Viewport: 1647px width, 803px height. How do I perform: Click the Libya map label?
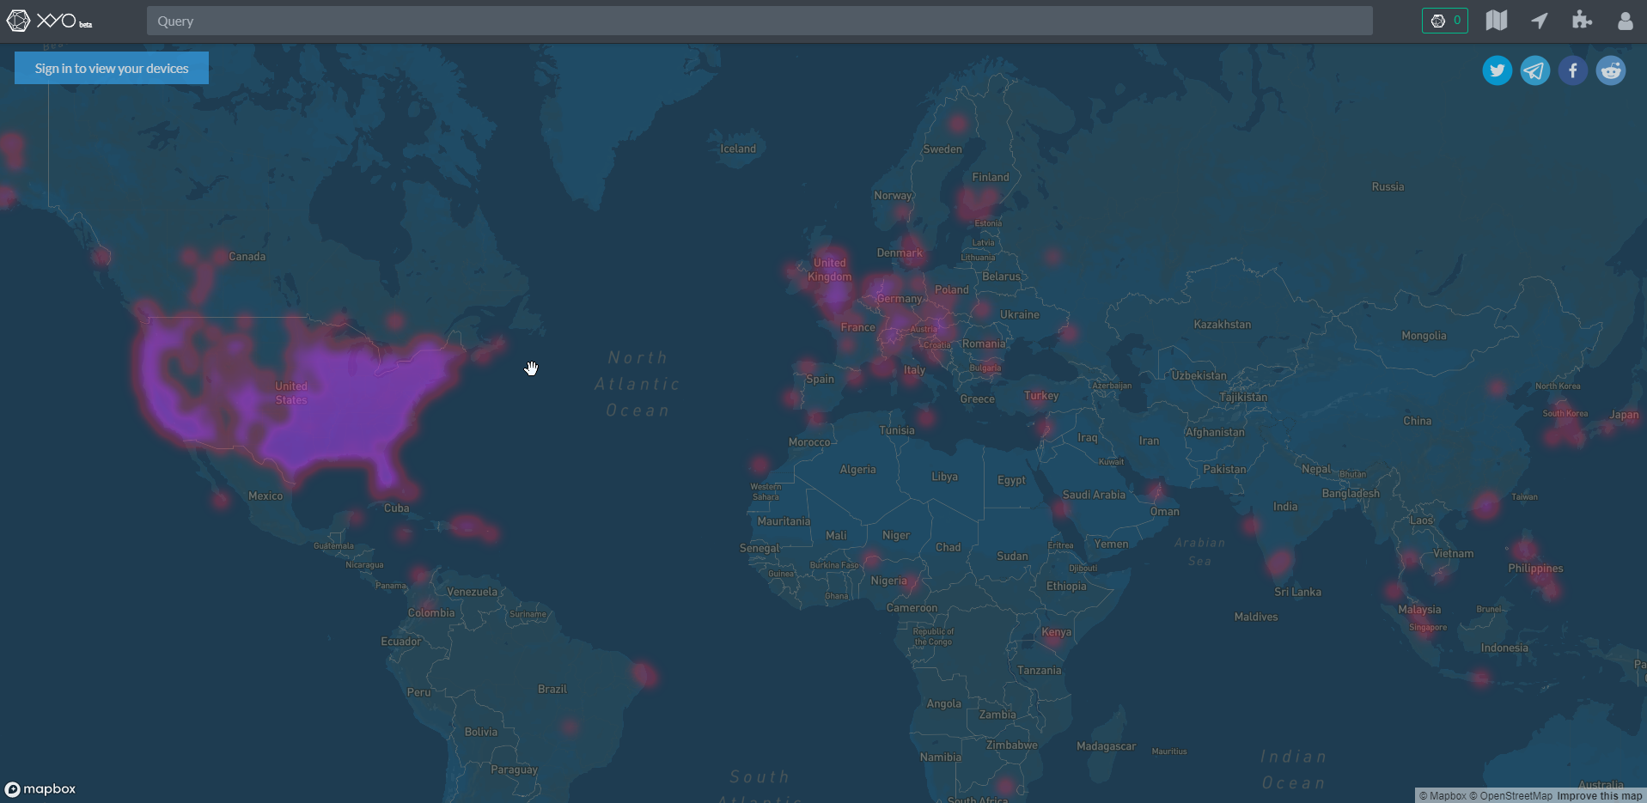point(944,477)
